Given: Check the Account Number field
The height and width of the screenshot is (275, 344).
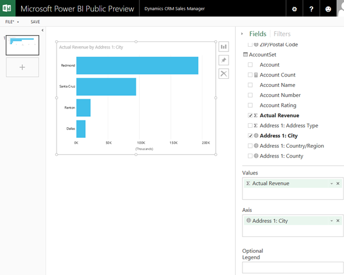Looking at the screenshot, I should coord(250,95).
